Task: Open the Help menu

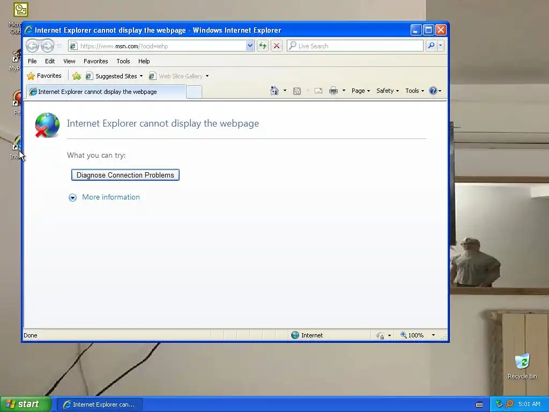Action: pyautogui.click(x=144, y=61)
